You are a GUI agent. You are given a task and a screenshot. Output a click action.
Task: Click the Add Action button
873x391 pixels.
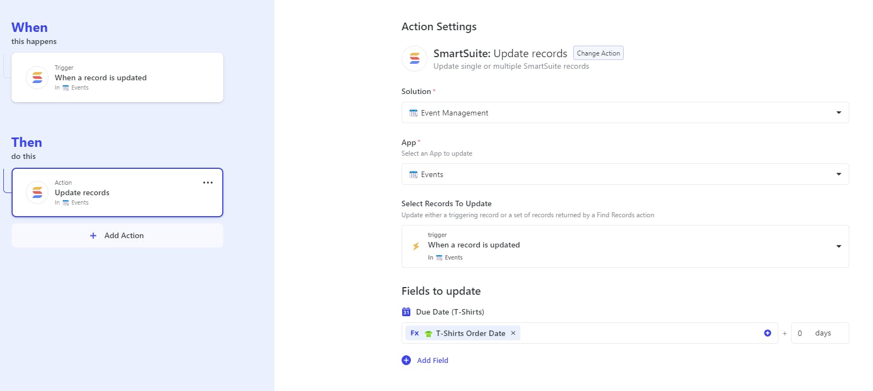pyautogui.click(x=117, y=235)
